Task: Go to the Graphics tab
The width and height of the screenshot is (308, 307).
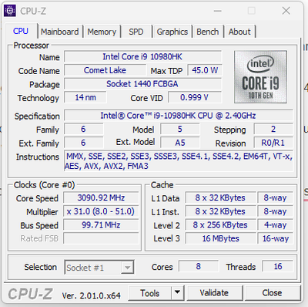Action: point(172,32)
